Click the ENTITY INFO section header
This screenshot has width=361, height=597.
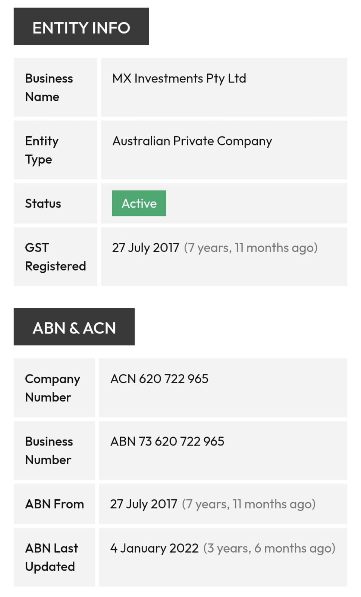tap(81, 27)
